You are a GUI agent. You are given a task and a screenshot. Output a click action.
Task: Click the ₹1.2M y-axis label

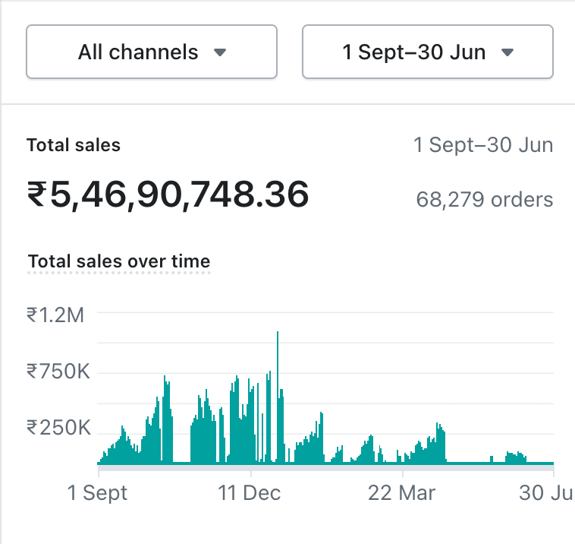[x=55, y=315]
